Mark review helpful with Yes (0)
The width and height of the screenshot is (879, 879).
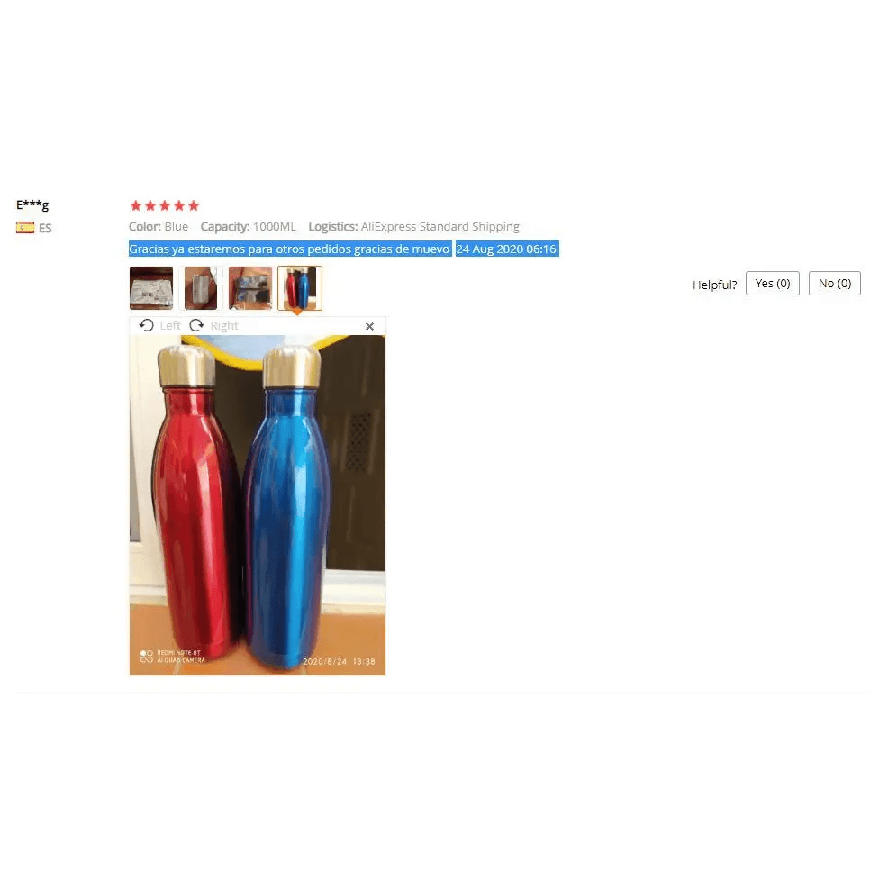[773, 284]
